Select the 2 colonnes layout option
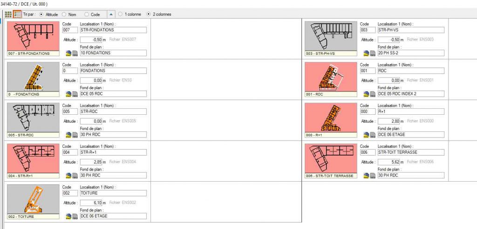This screenshot has width=477, height=229. 149,14
